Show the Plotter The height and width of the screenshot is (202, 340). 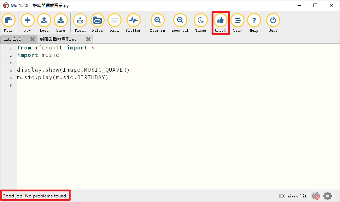[x=133, y=23]
